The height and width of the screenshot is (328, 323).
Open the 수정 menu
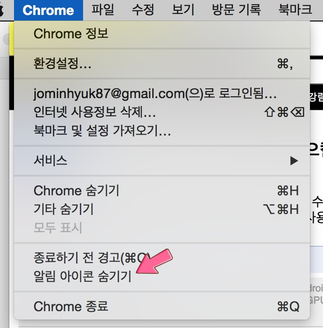click(x=143, y=10)
